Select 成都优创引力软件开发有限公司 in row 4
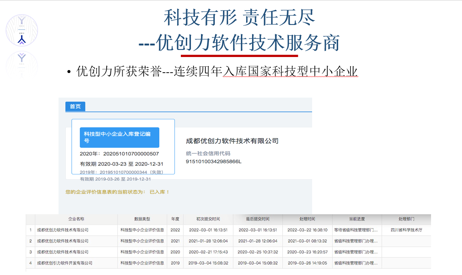Image resolution: width=462 pixels, height=275 pixels. (x=65, y=263)
